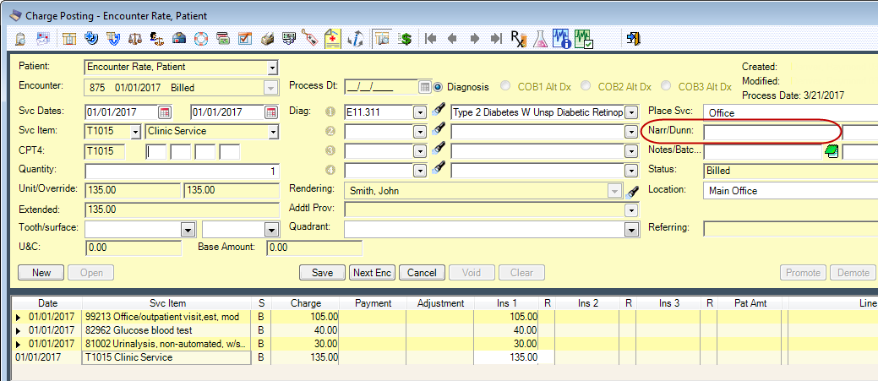Open the pink lab flask icon

[x=540, y=39]
